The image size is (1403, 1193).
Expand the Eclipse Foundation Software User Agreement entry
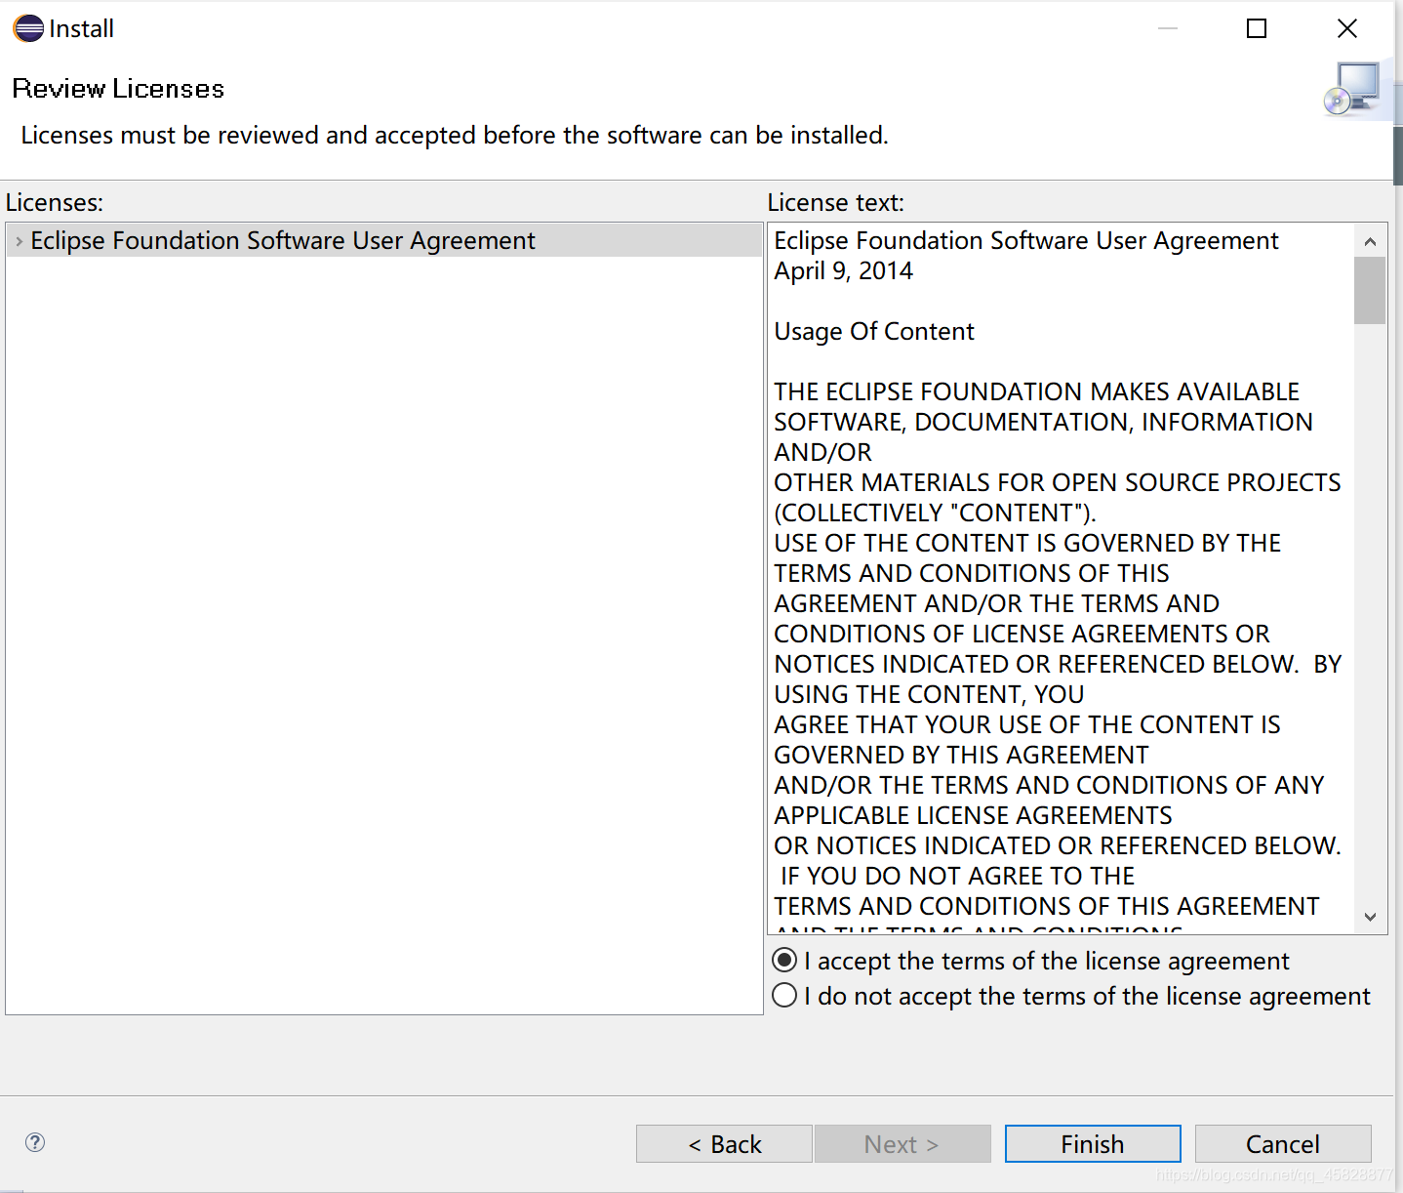(x=19, y=241)
